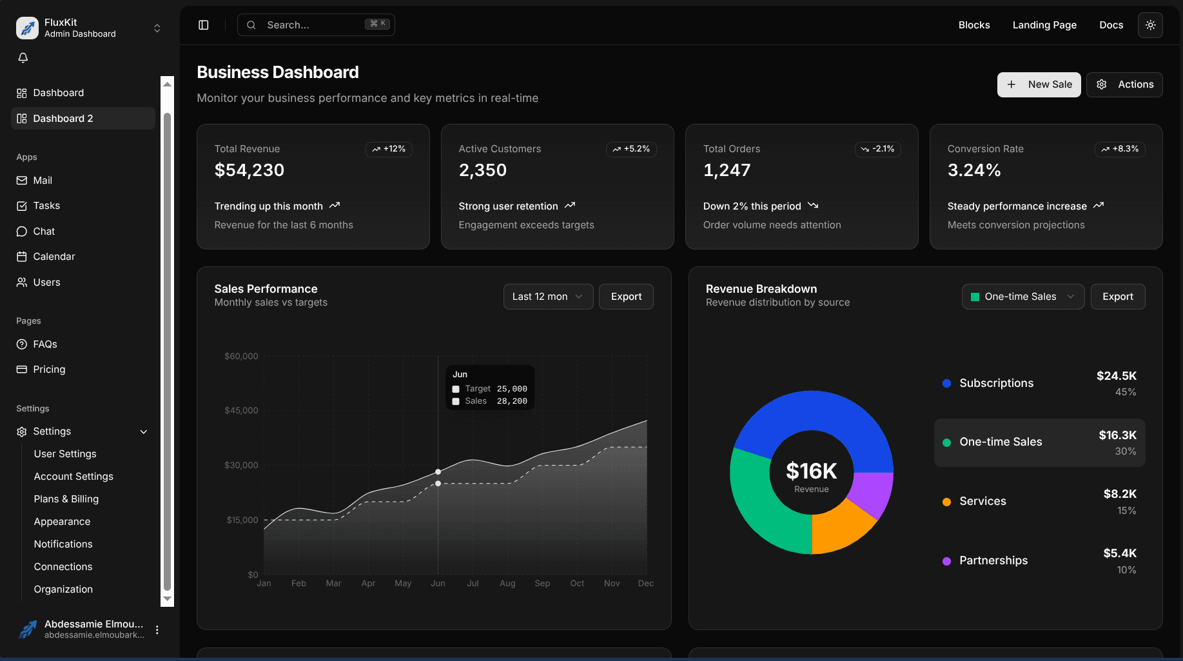The image size is (1183, 661).
Task: Select the Tasks icon in sidebar
Action: coord(23,206)
